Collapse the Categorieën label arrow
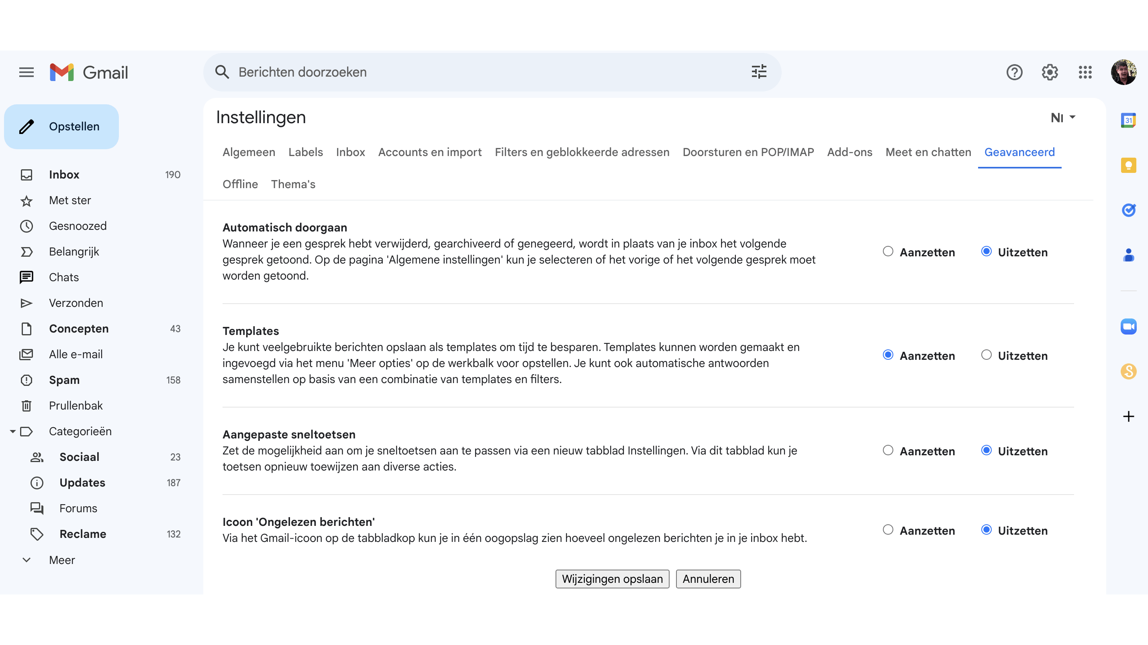Viewport: 1148px width, 645px height. point(12,431)
